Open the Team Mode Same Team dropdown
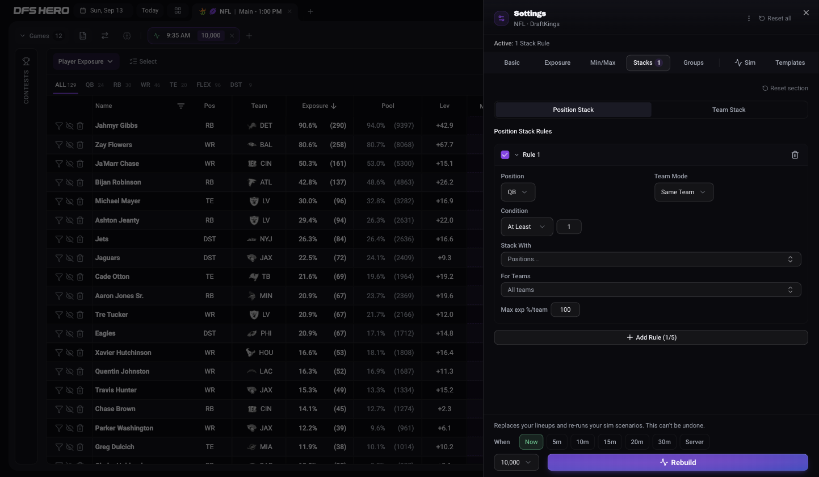This screenshot has width=819, height=477. pos(684,192)
